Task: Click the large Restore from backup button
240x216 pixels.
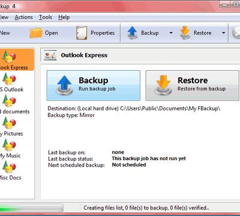Action: 193,85
